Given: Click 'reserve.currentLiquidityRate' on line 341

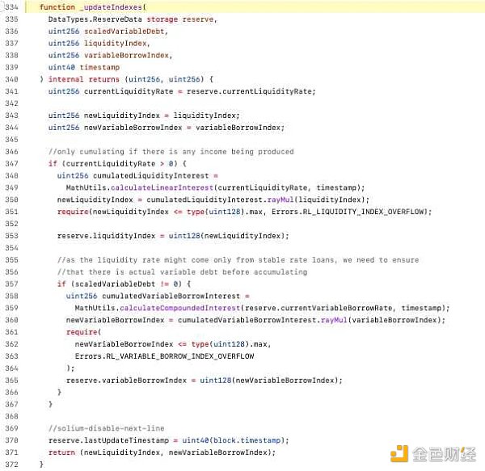Looking at the screenshot, I should (249, 91).
